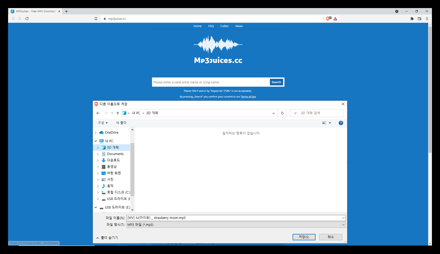Image resolution: width=440 pixels, height=254 pixels.
Task: Click the file name input field
Action: [234, 218]
